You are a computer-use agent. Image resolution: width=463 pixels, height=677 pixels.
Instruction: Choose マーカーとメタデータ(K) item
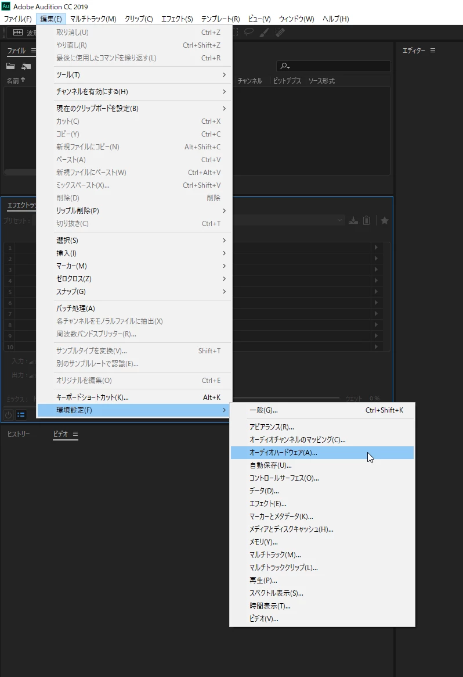coord(322,517)
